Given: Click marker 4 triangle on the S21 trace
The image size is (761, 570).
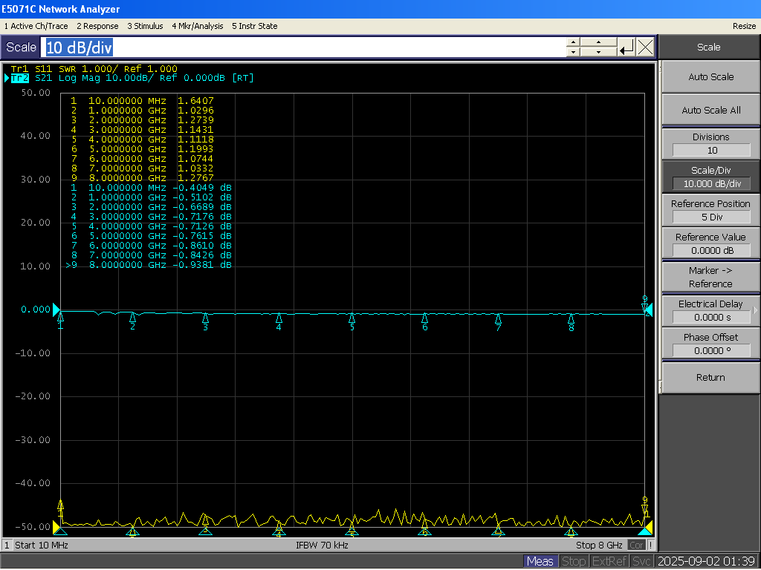Looking at the screenshot, I should click(x=279, y=318).
